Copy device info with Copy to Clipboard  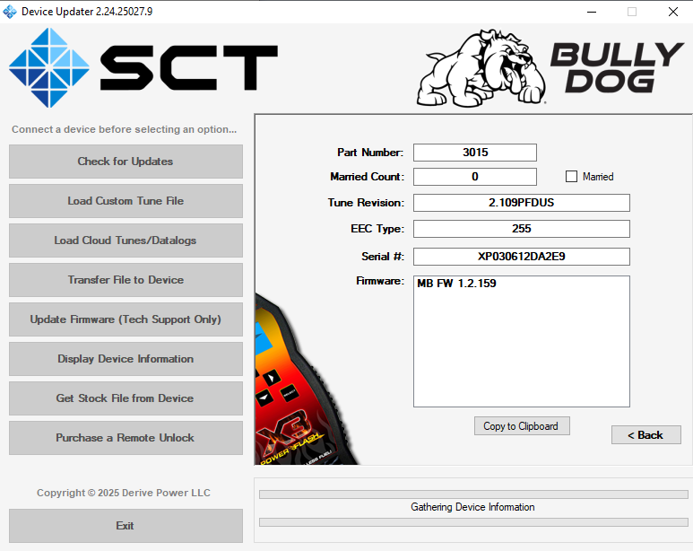coord(522,426)
